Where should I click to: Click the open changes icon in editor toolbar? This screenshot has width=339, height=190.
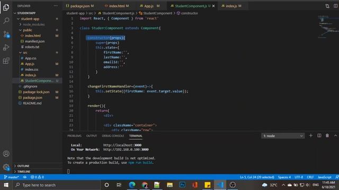tap(327, 6)
